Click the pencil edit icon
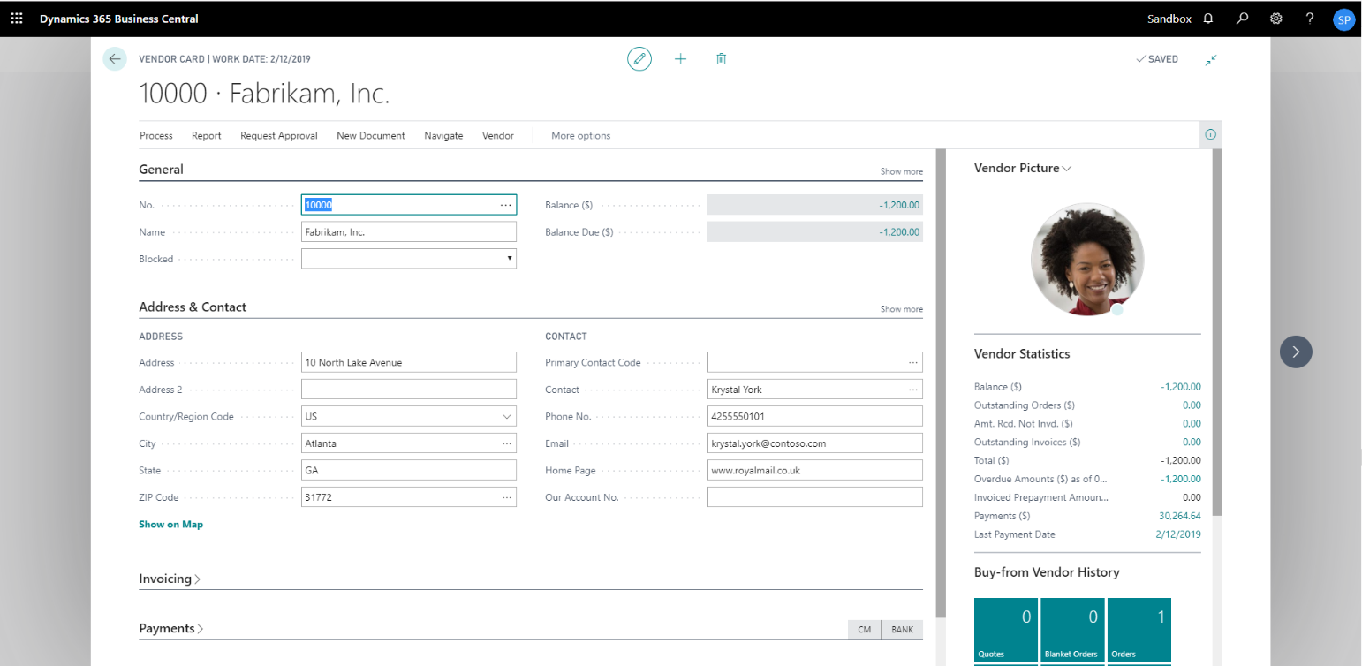The width and height of the screenshot is (1362, 666). 639,59
